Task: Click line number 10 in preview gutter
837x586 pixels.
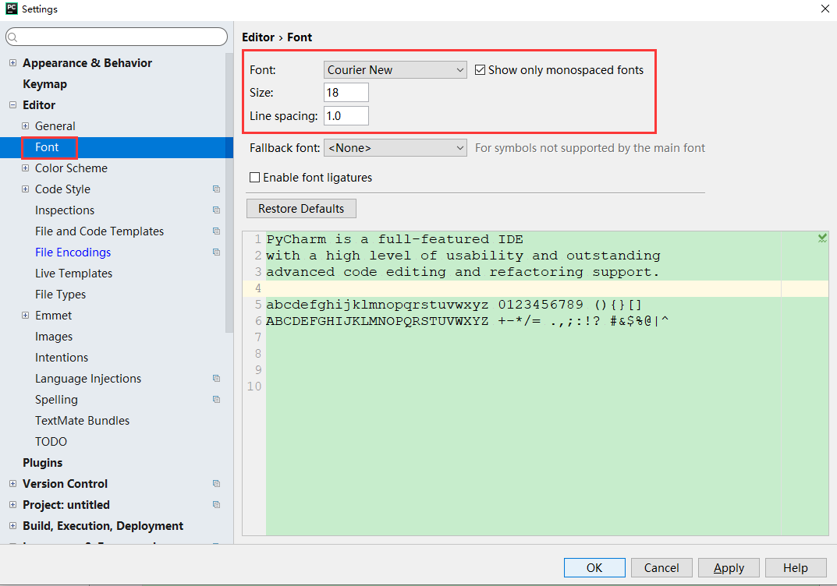Action: (254, 387)
